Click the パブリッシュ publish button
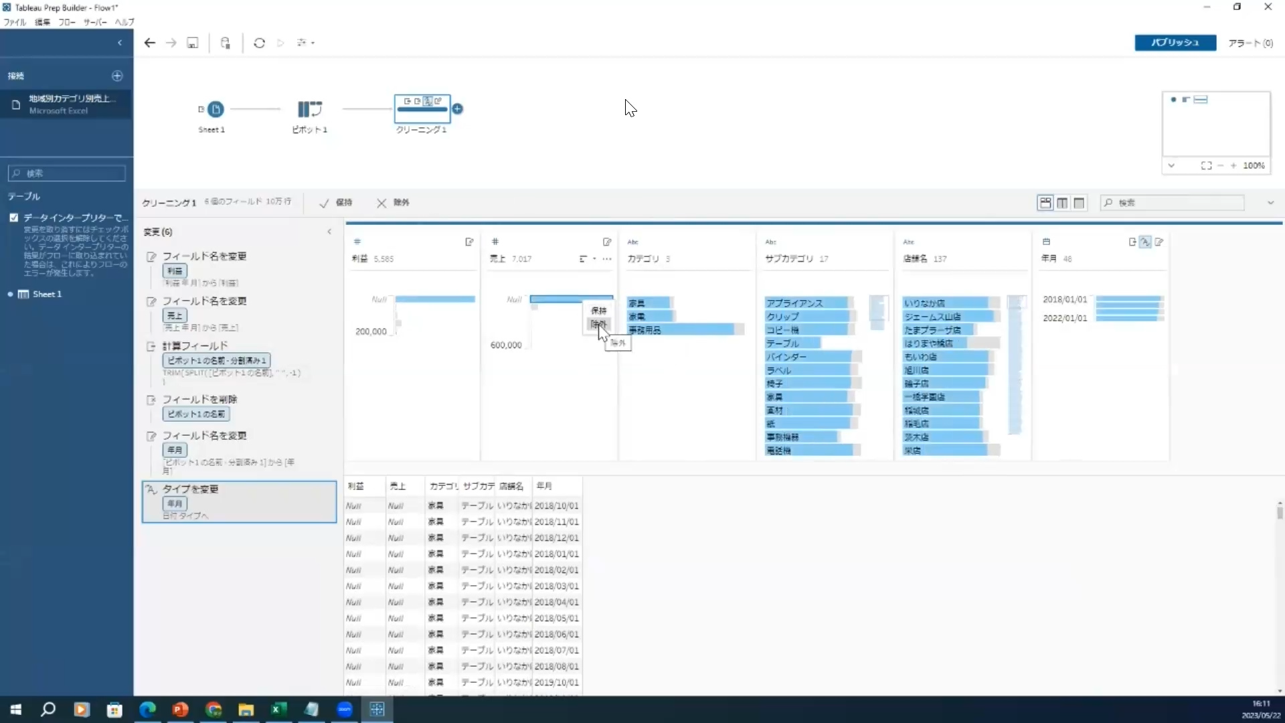 click(1175, 43)
